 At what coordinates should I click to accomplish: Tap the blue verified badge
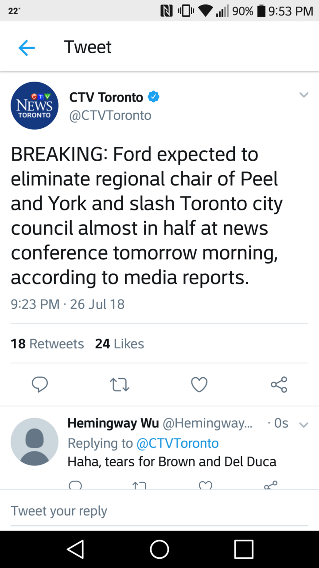pyautogui.click(x=153, y=97)
